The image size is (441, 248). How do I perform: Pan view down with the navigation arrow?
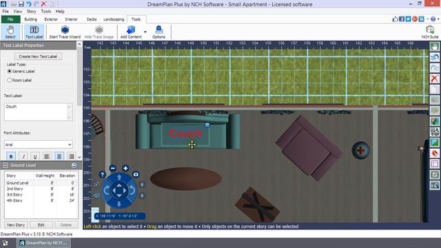point(119,204)
